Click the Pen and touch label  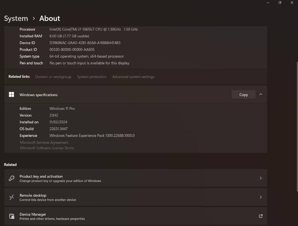pyautogui.click(x=31, y=63)
